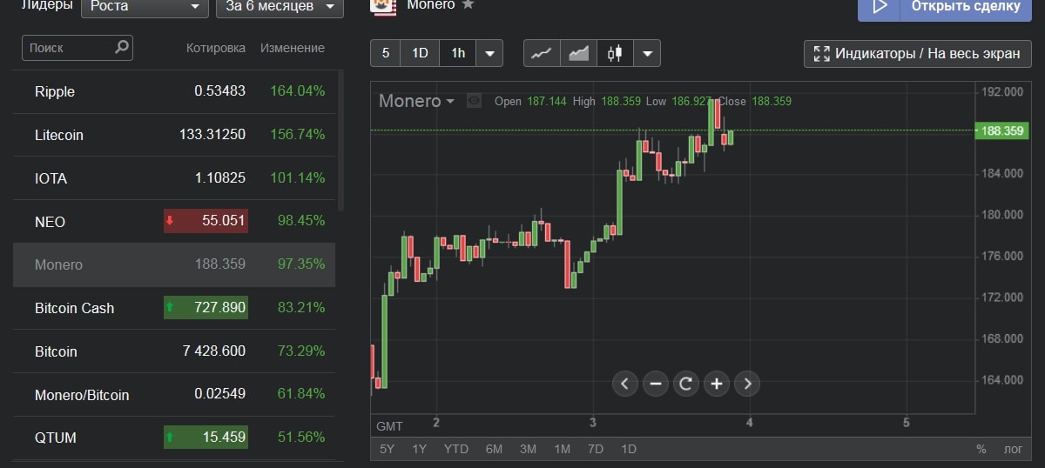This screenshot has height=468, width=1045.
Task: Select the Monero/Bitcoin row
Action: (x=174, y=395)
